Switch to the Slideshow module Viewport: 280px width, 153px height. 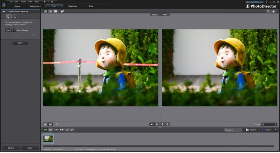73,6
